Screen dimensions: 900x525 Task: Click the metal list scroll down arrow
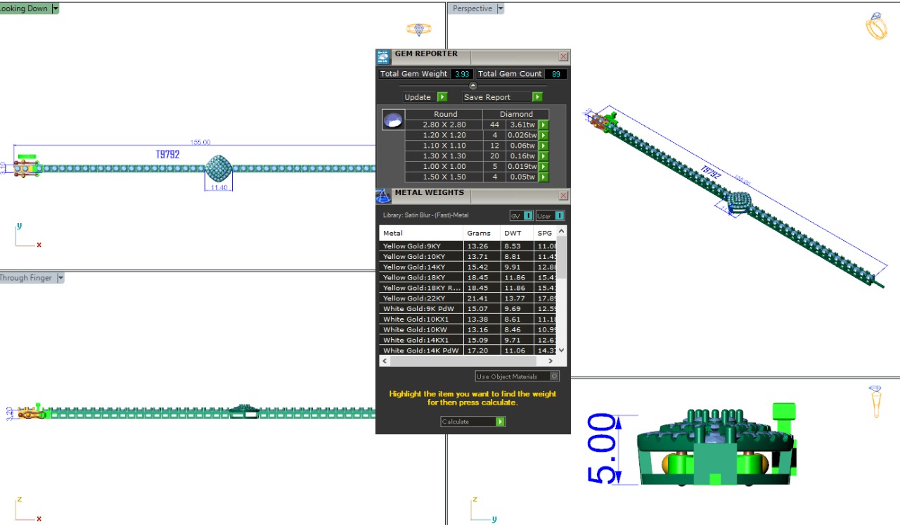pos(561,350)
